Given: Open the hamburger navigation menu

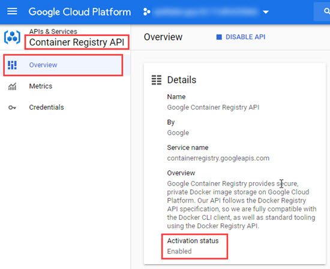Looking at the screenshot, I should [x=12, y=11].
